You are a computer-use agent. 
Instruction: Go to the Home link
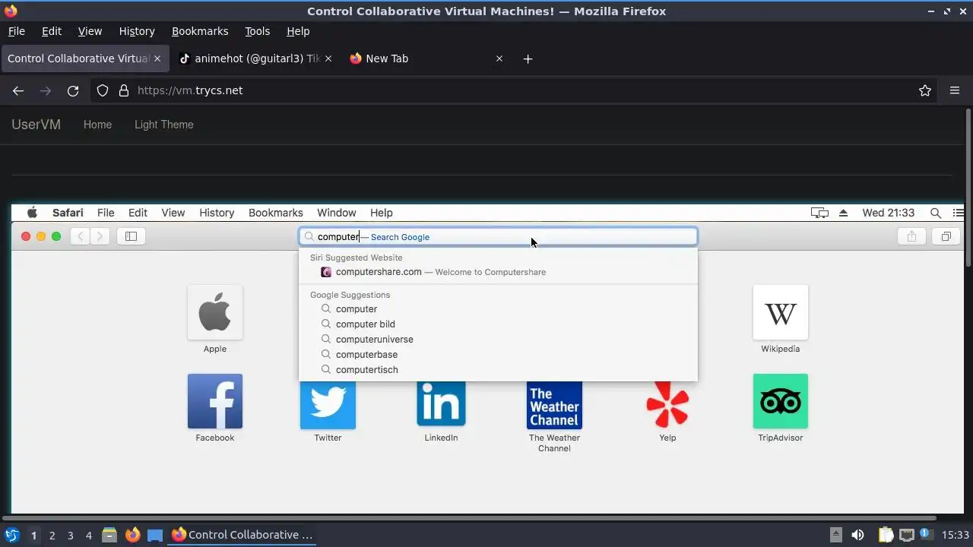[97, 125]
